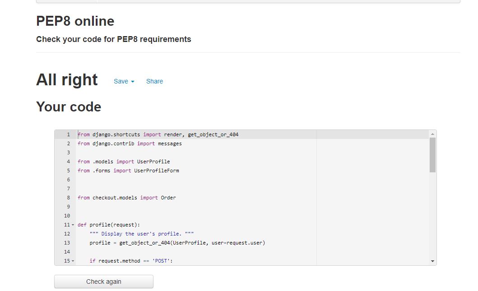Click the scrollbar down arrow icon

point(432,260)
